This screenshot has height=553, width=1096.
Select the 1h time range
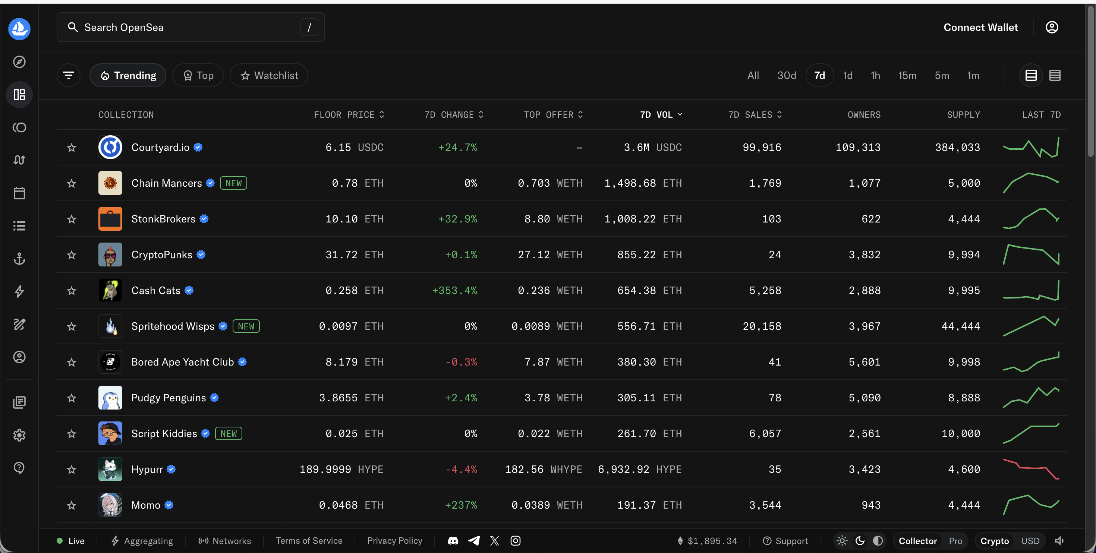[x=875, y=75]
